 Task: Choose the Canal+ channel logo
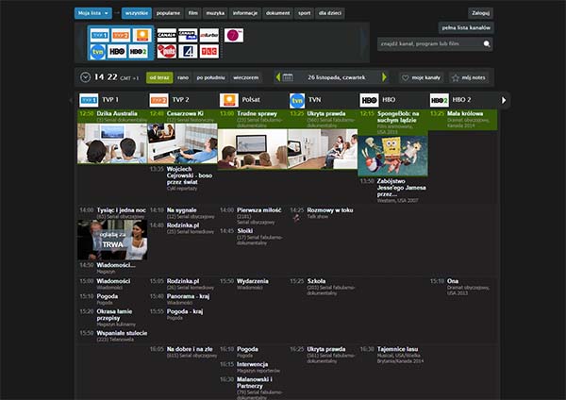pyautogui.click(x=166, y=35)
